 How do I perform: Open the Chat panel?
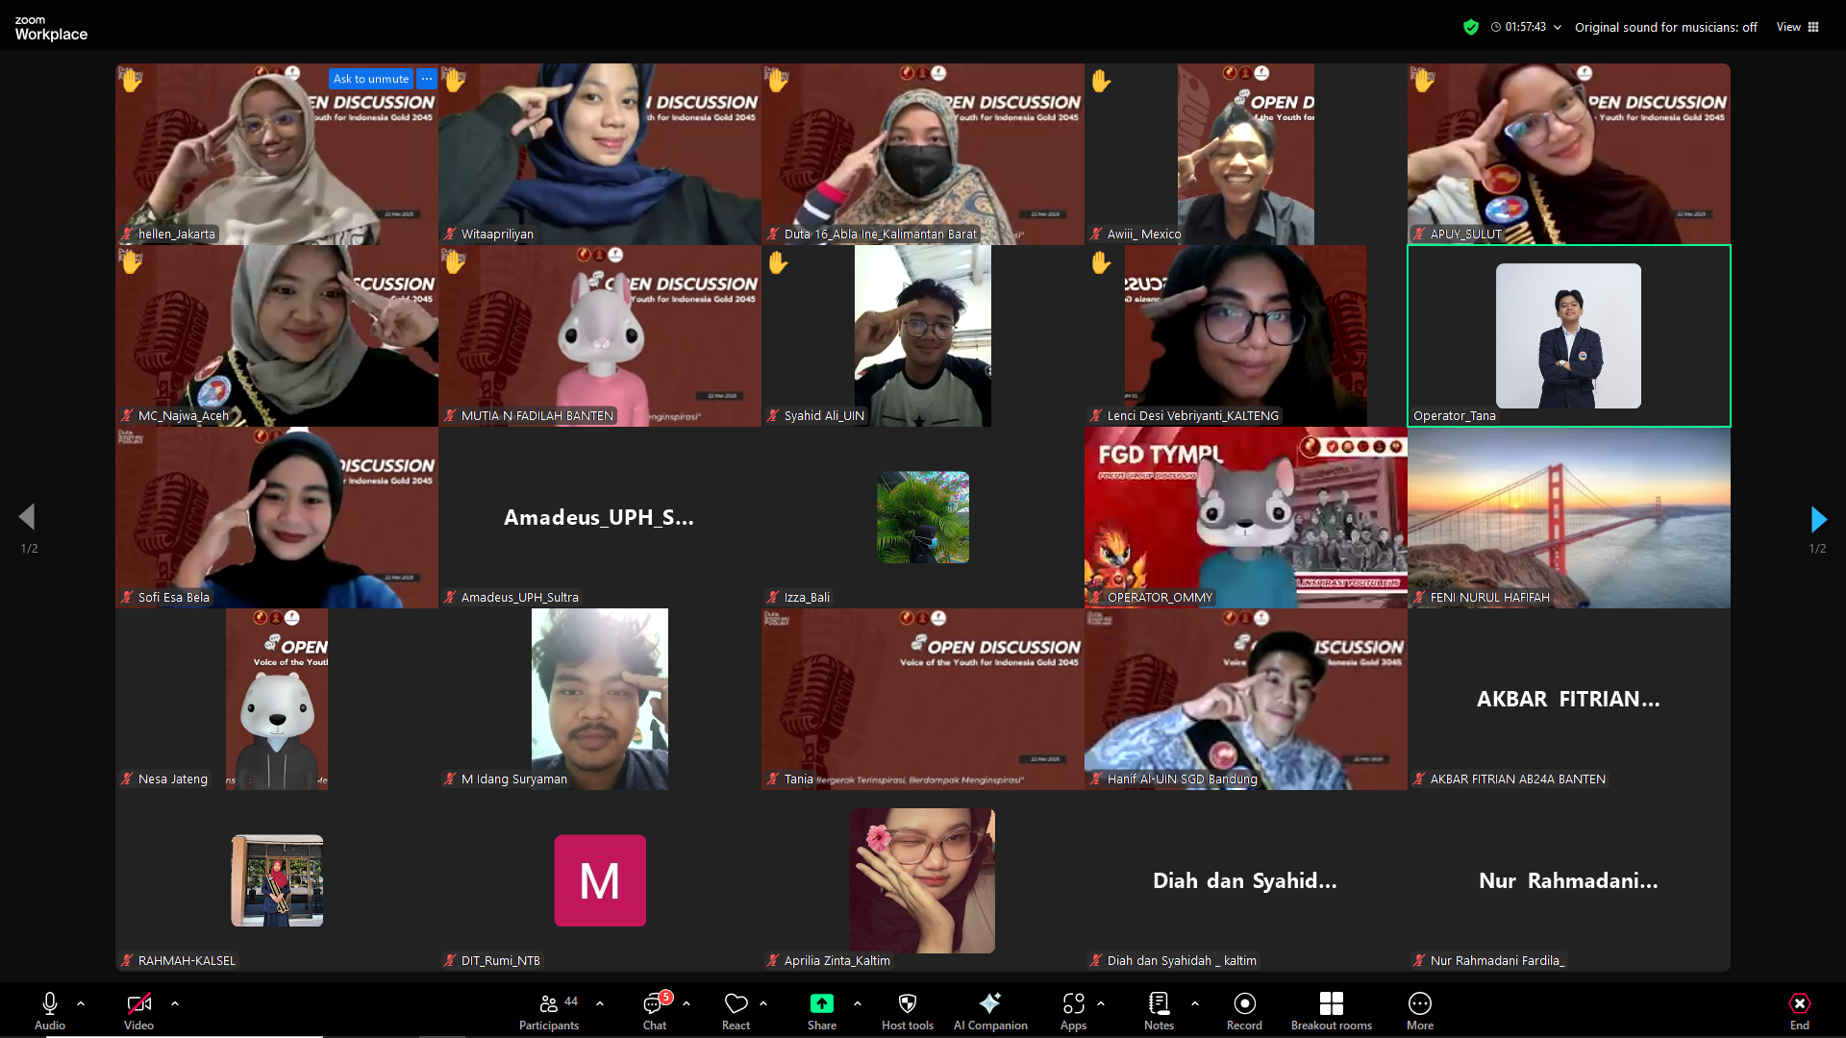coord(654,1004)
